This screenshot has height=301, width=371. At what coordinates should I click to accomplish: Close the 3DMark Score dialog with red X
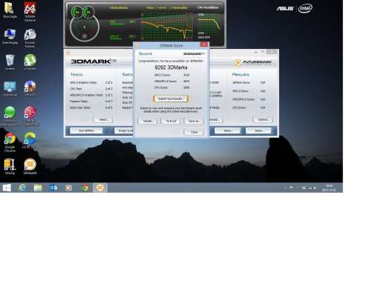pyautogui.click(x=203, y=44)
